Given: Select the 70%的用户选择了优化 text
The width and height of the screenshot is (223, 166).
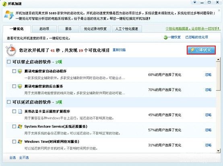Looking at the screenshot, I should (x=165, y=90).
